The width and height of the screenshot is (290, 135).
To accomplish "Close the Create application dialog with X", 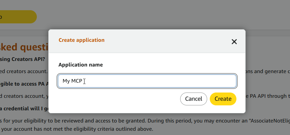I will click(x=234, y=42).
